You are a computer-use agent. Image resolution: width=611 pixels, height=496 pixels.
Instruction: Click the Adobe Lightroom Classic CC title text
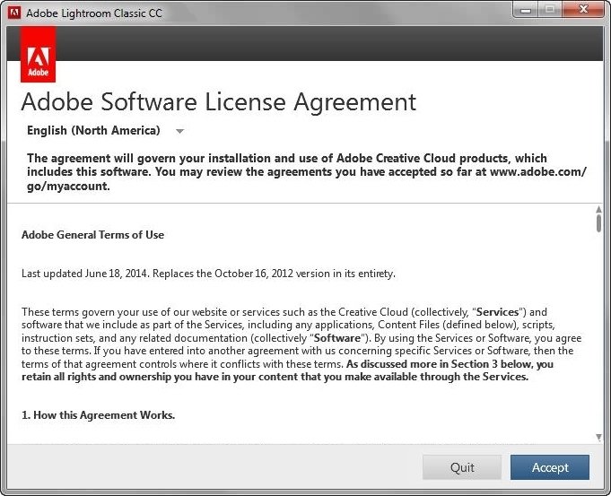point(94,13)
